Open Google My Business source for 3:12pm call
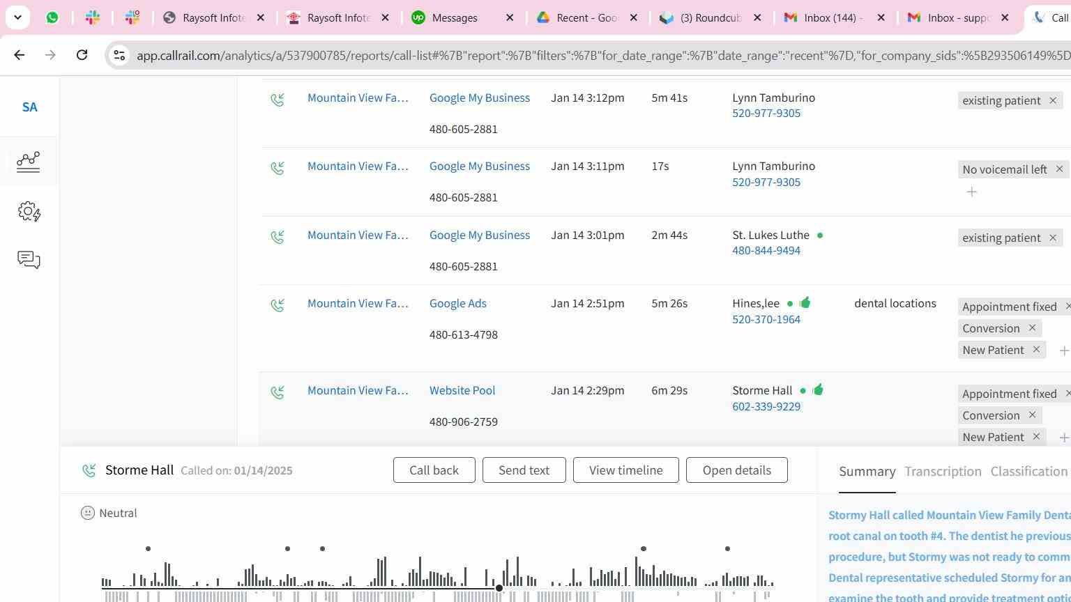 (x=480, y=98)
